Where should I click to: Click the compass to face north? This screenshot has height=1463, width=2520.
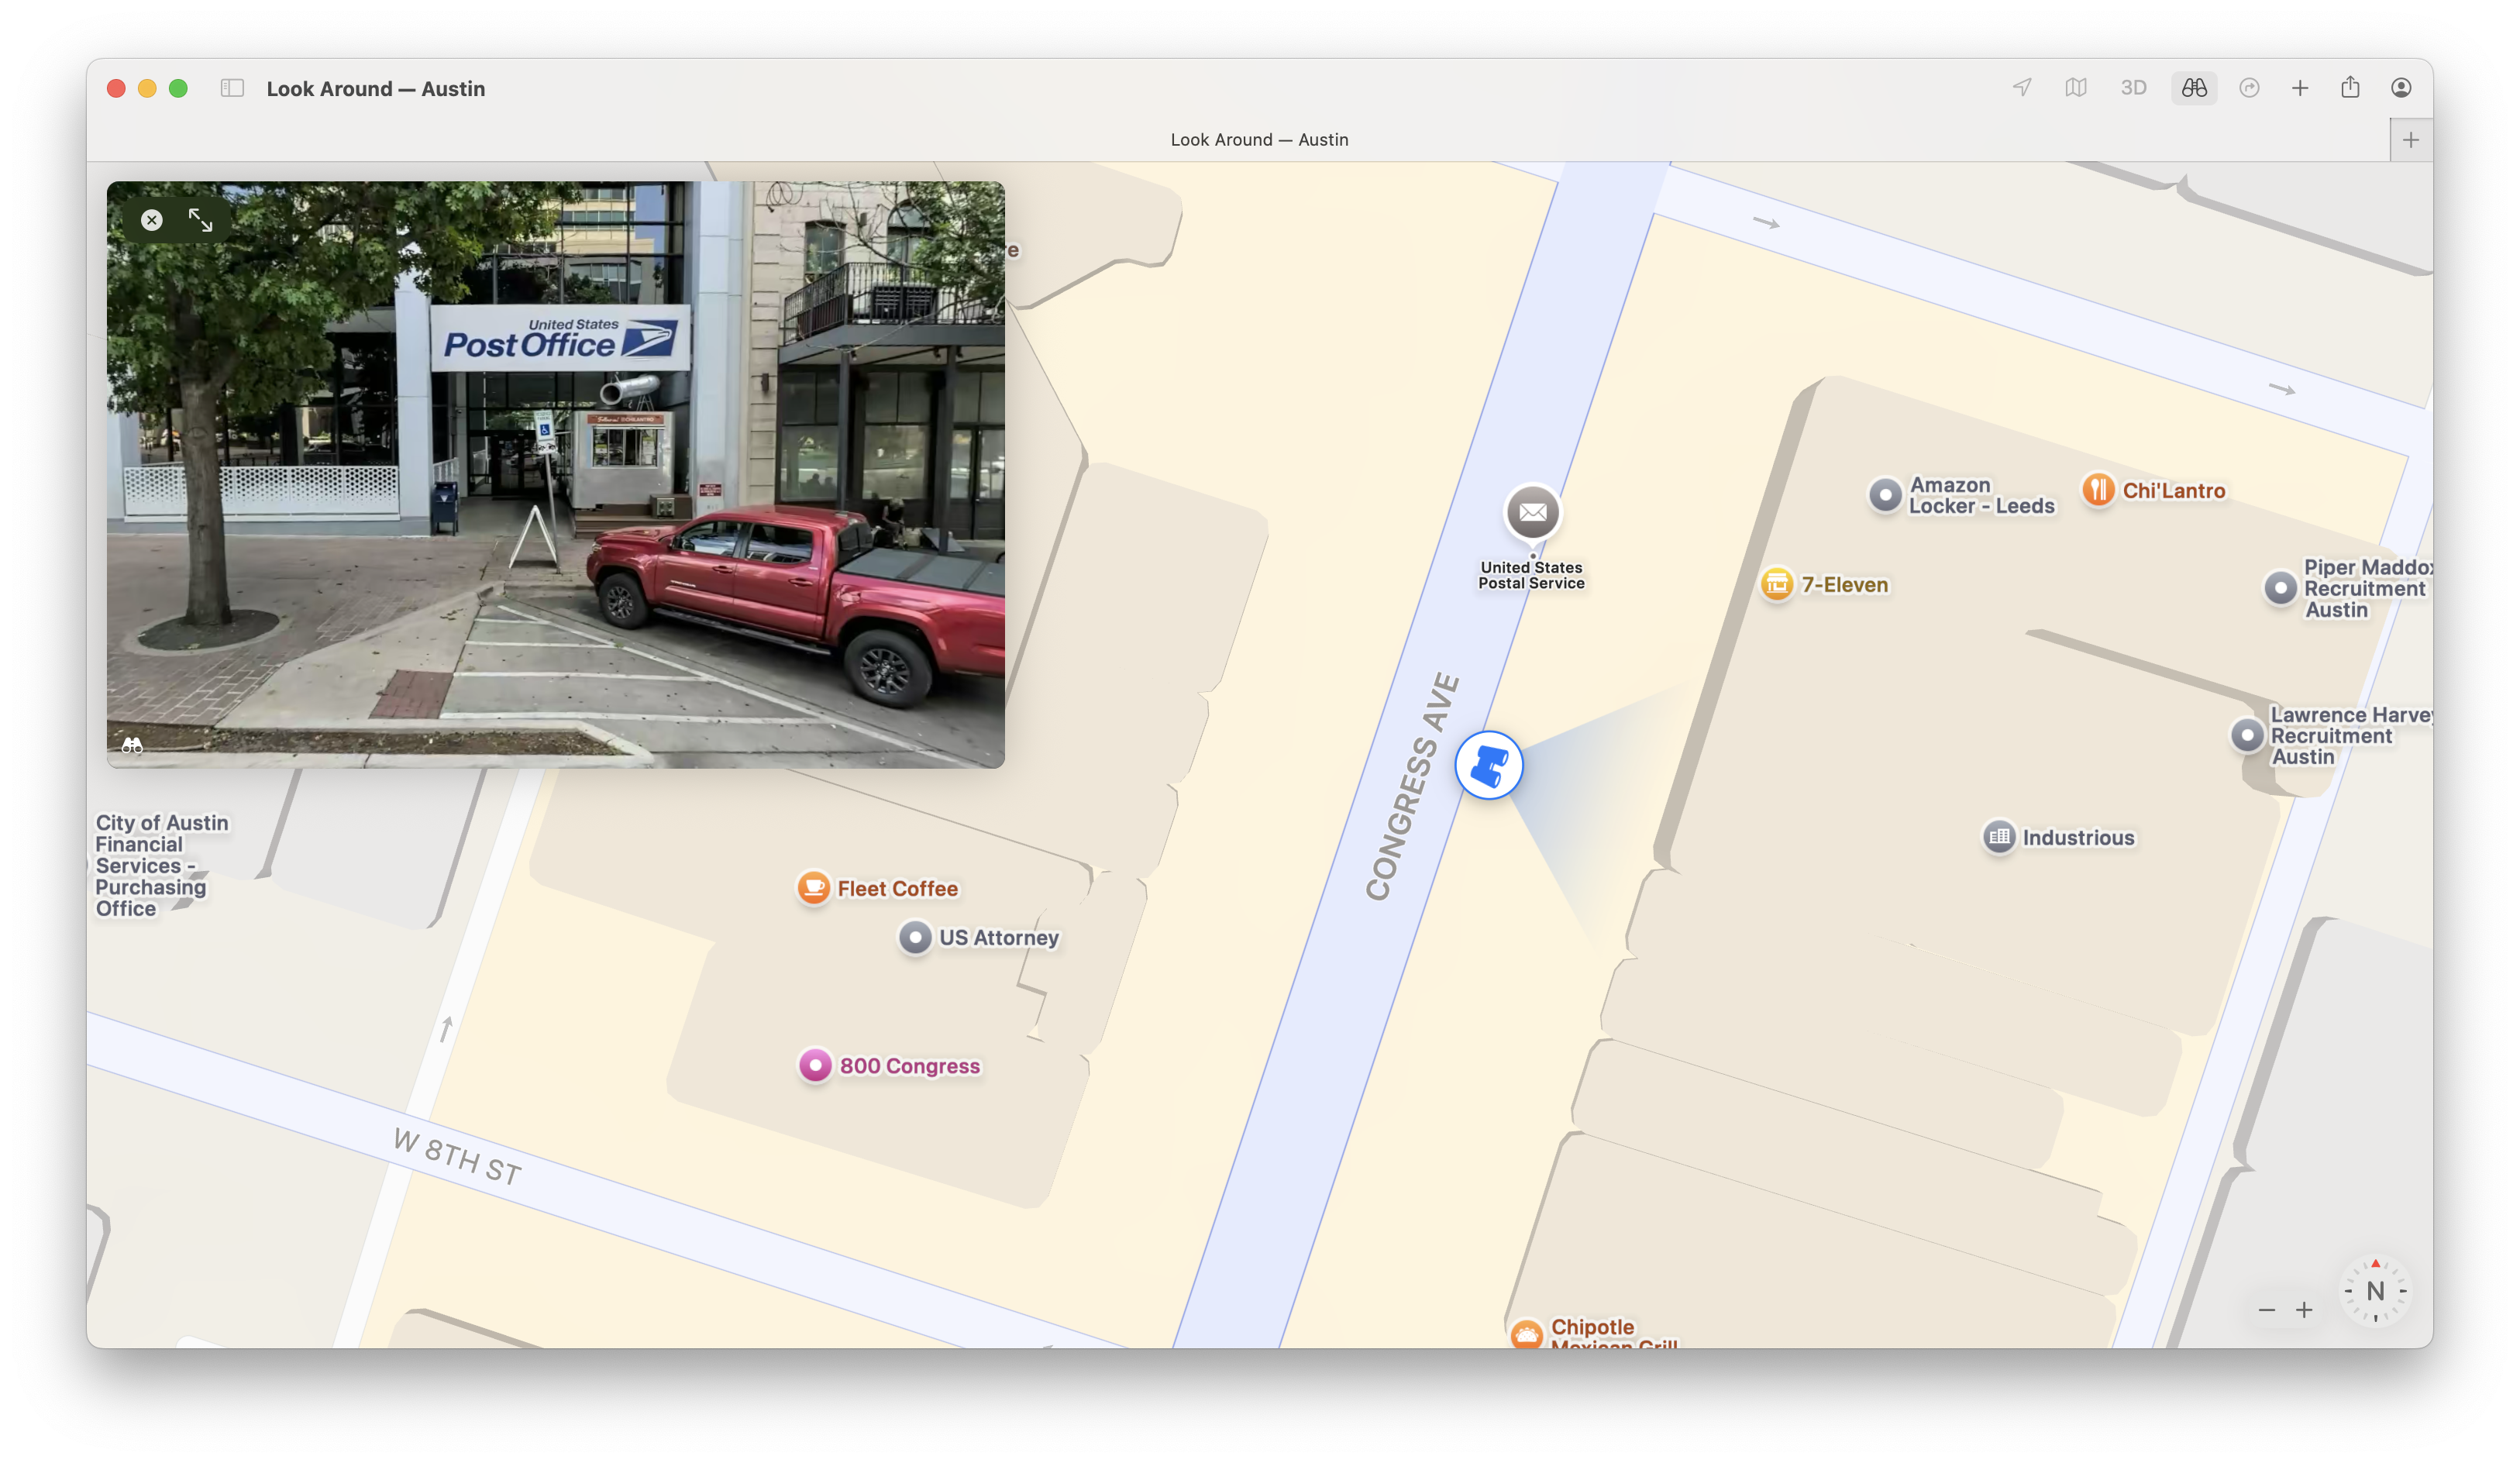(x=2375, y=1291)
